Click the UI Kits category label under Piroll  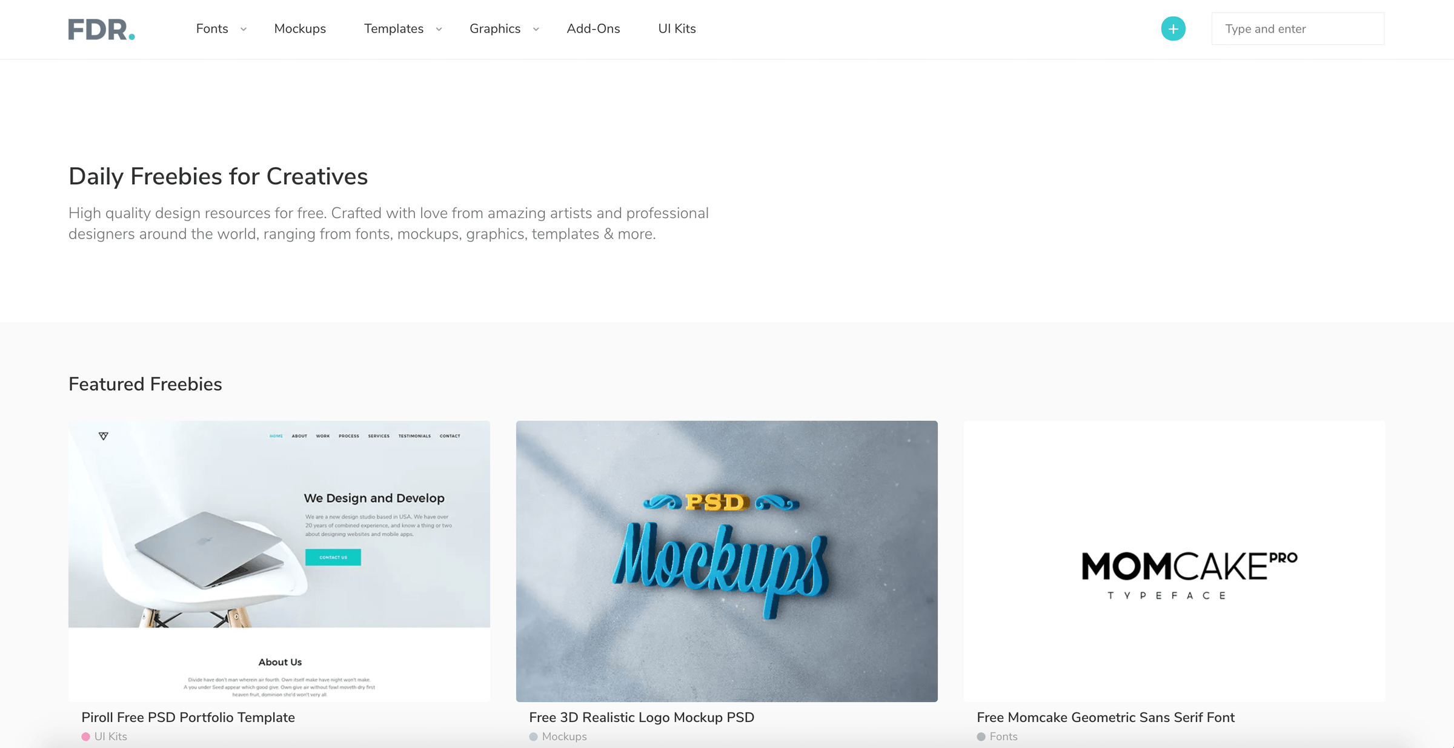(x=111, y=736)
